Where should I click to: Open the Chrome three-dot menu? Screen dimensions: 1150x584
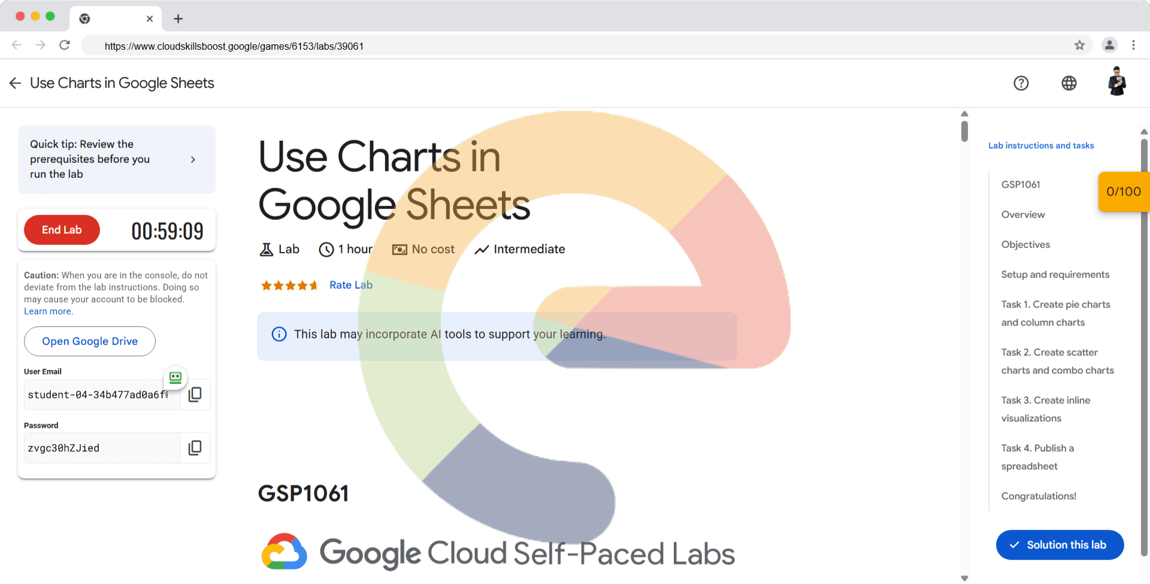point(1133,46)
